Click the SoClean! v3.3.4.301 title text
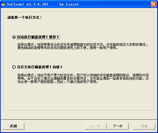The height and width of the screenshot is (133, 158). (x=28, y=4)
